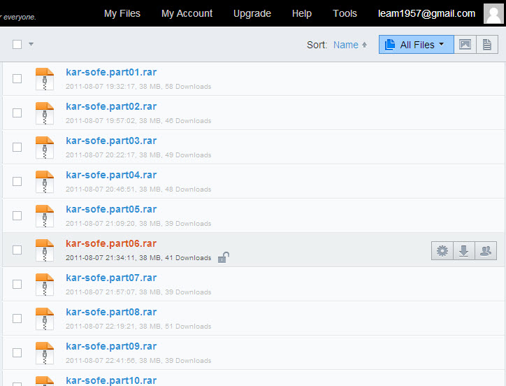Click archive file icon of kar-sofe.part06.rar
The width and height of the screenshot is (506, 386).
45,250
